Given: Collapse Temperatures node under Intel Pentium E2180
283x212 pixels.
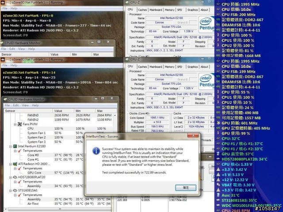Looking at the screenshot, I should click(15, 151).
